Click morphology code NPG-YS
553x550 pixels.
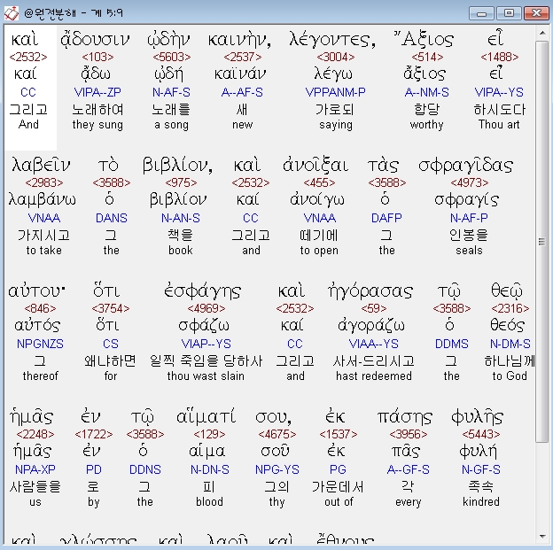tap(277, 470)
